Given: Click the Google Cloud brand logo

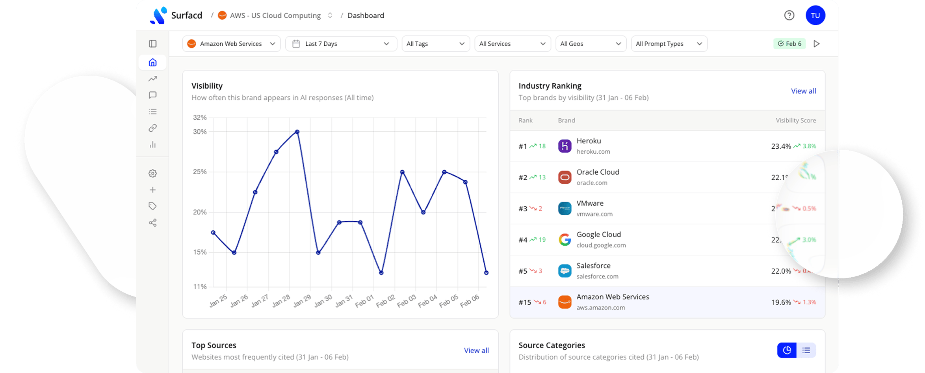Looking at the screenshot, I should coord(565,239).
